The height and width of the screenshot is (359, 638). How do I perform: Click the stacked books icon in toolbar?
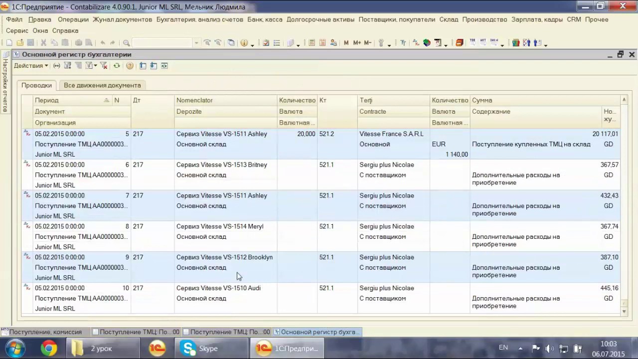[x=427, y=43]
